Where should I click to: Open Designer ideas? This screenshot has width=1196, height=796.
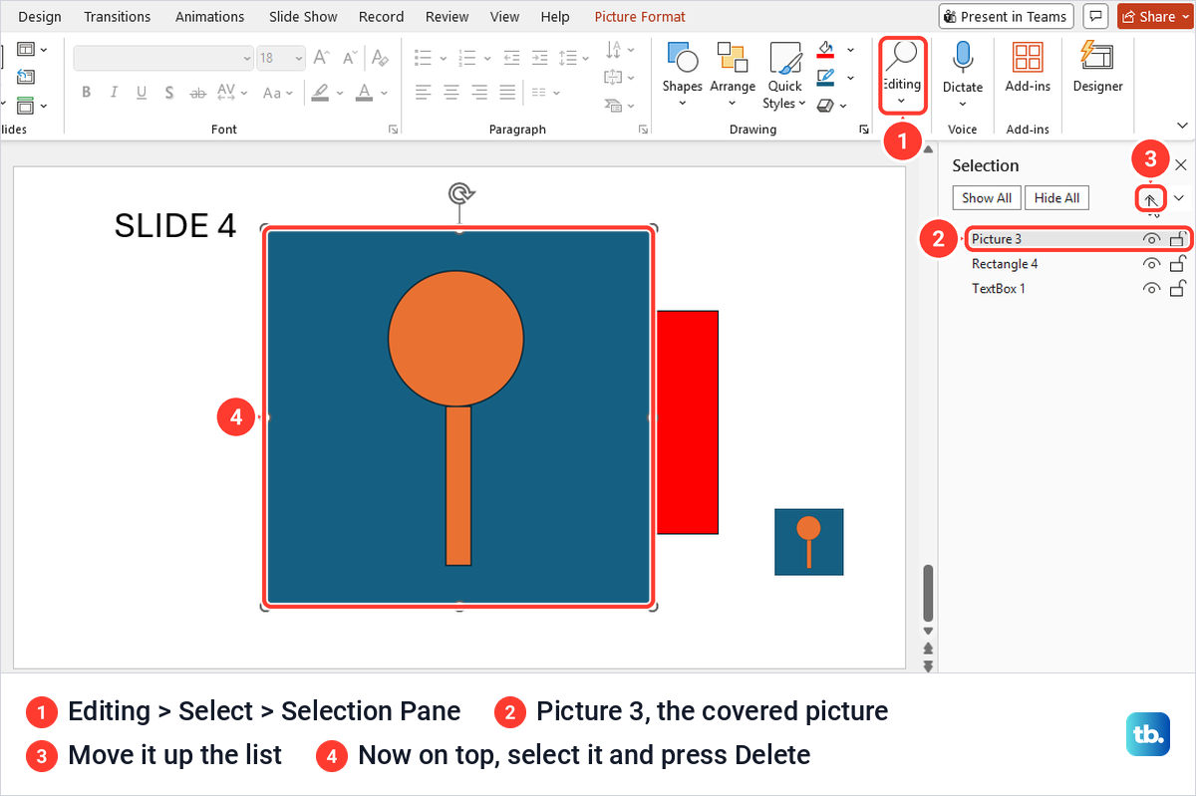(1097, 67)
